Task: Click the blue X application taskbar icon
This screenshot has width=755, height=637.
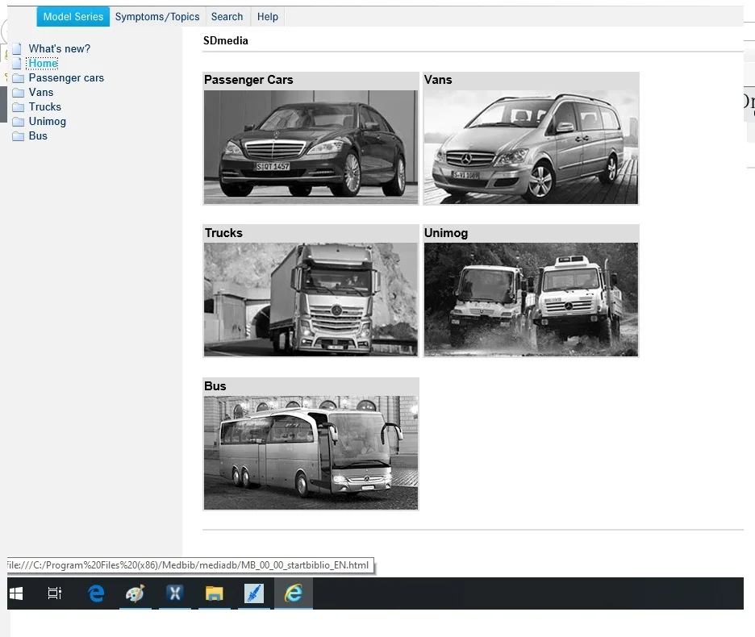Action: [x=174, y=593]
